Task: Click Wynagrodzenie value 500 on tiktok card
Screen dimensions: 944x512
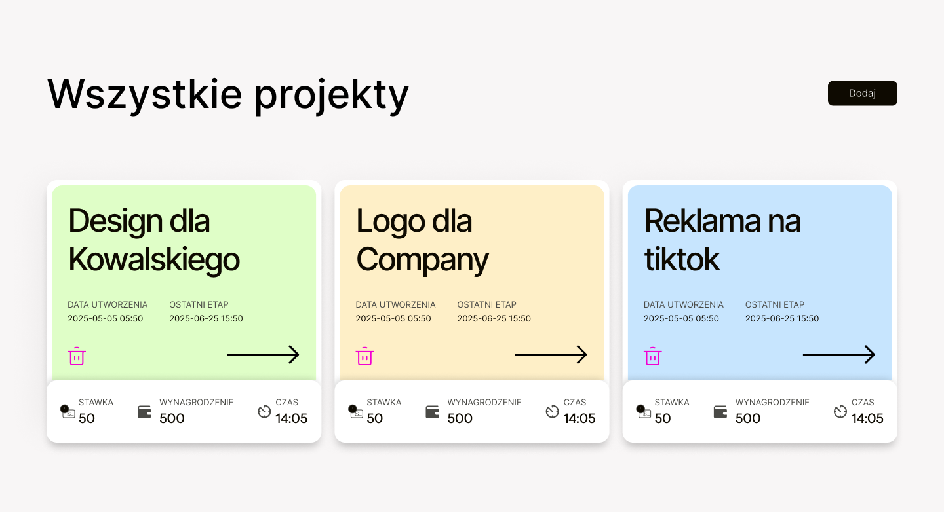Action: click(748, 418)
